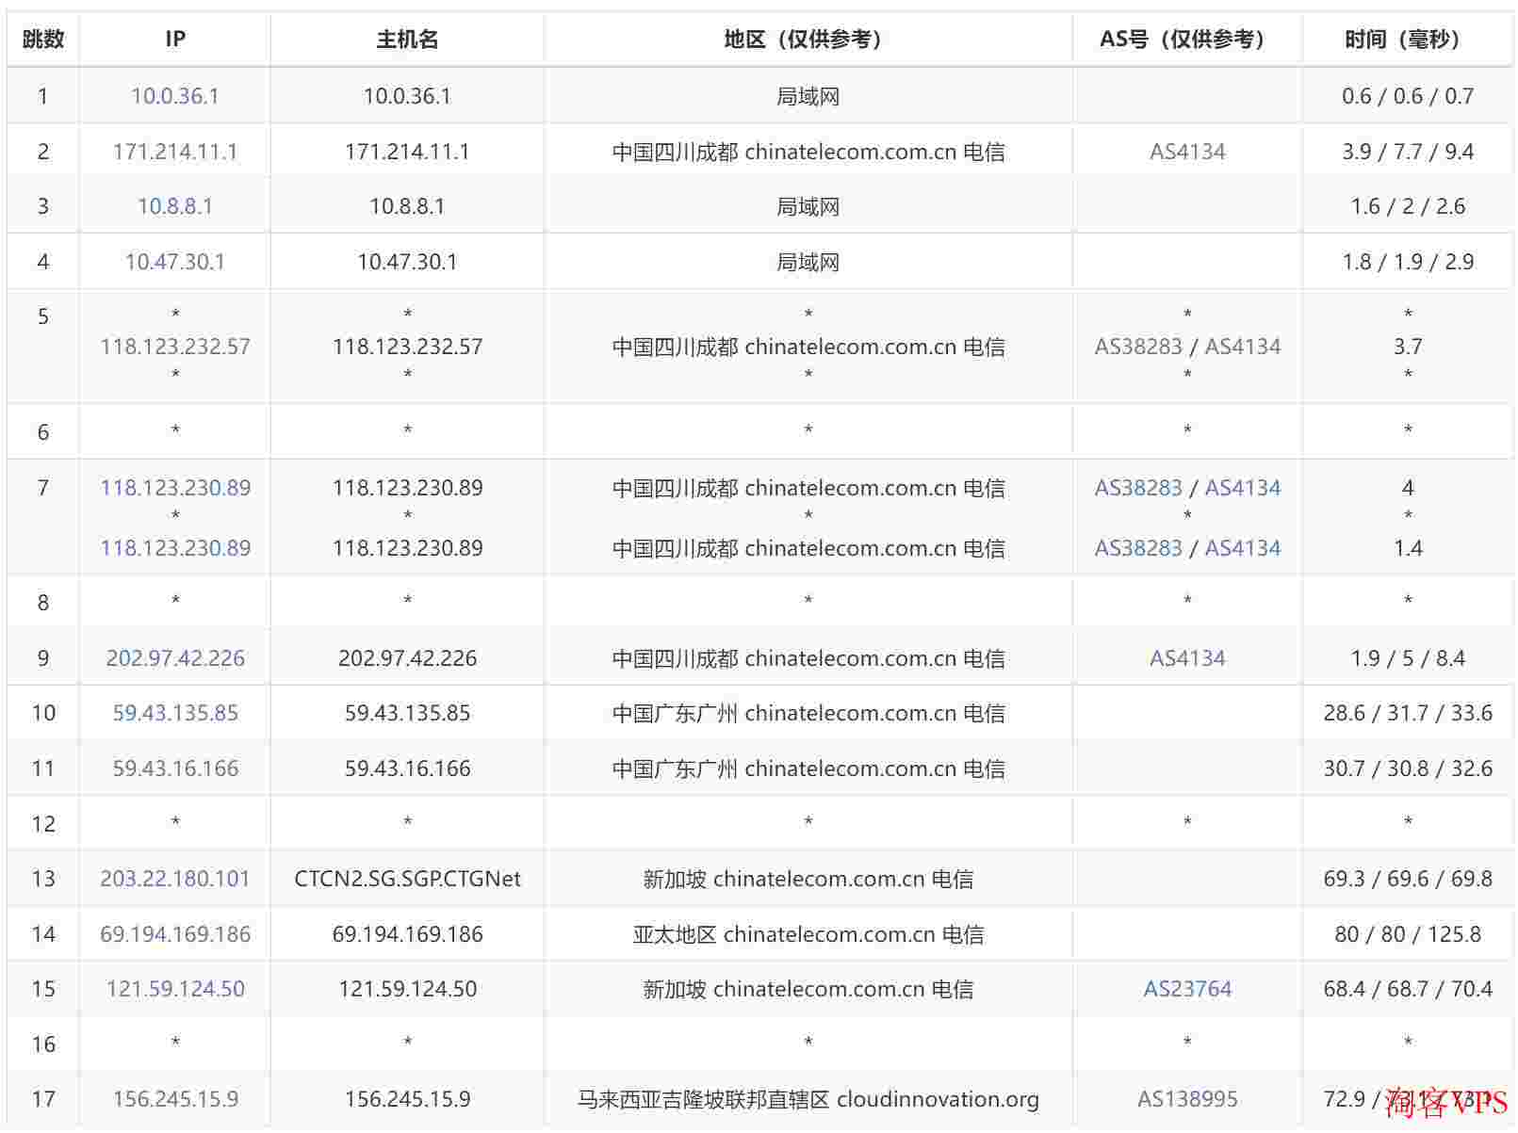Click AS4134 link beside AS38283 in hop 5
This screenshot has width=1518, height=1133.
(1243, 347)
